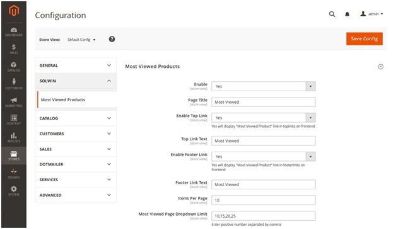The width and height of the screenshot is (396, 229).
Task: Click the Footer Link Text field
Action: pos(264,184)
